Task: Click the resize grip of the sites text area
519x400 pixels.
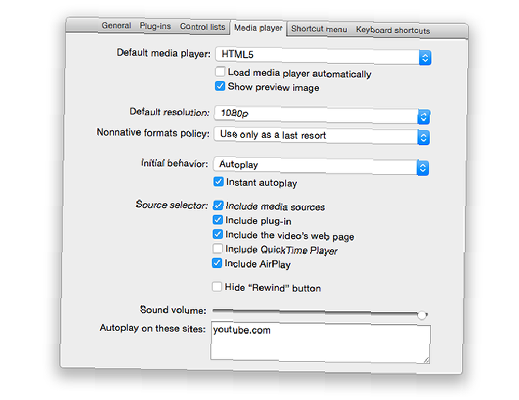Action: pos(426,360)
